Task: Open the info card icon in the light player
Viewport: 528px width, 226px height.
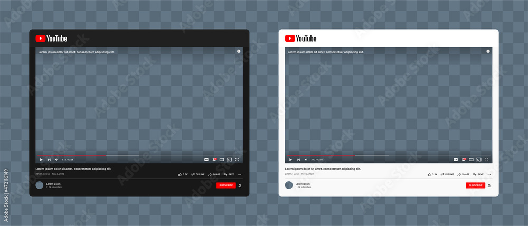Action: (488, 51)
